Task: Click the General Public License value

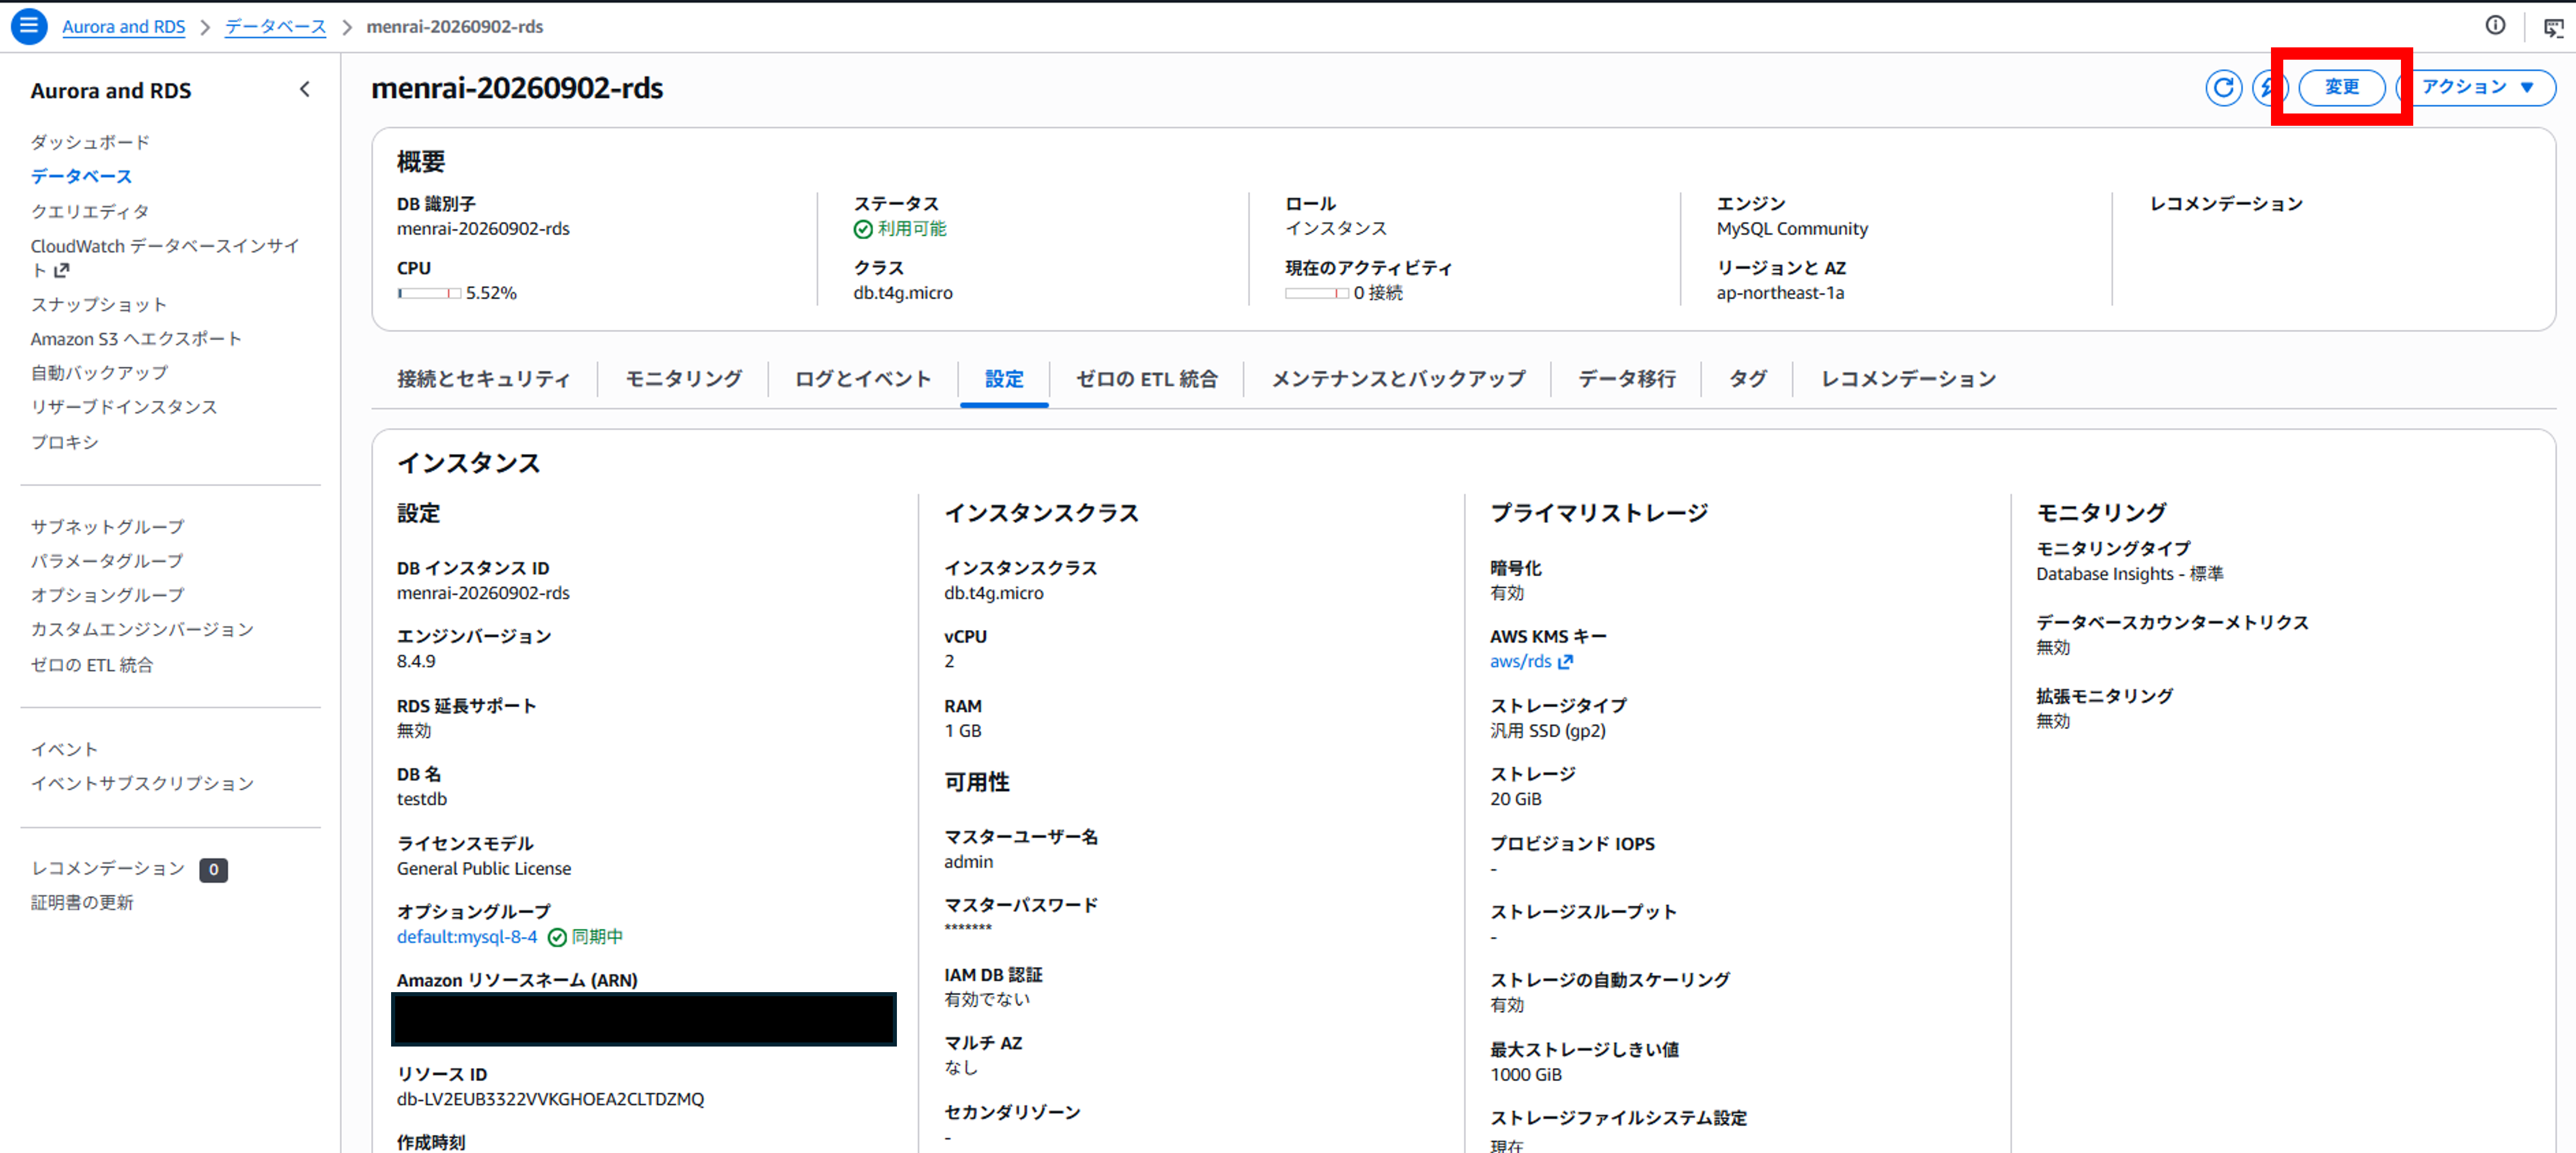Action: pyautogui.click(x=484, y=868)
